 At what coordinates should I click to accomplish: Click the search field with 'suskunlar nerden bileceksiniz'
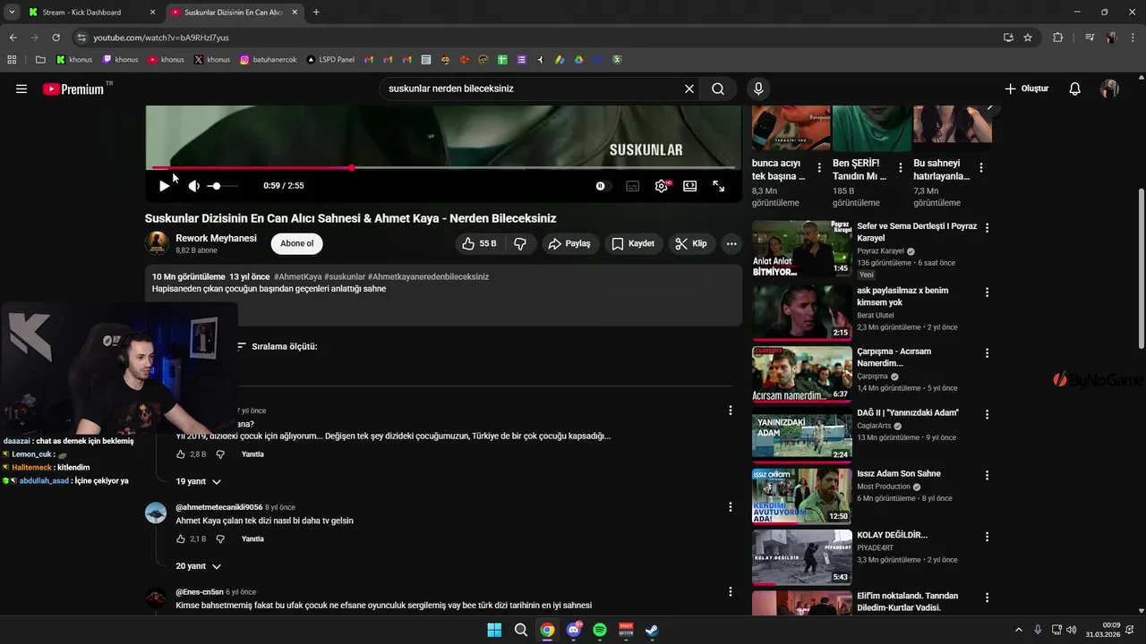point(534,89)
